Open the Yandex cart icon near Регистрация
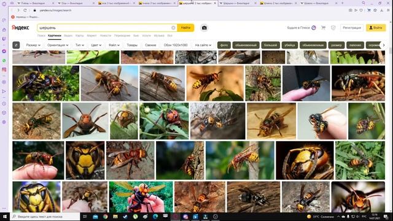The width and height of the screenshot is (393, 221). point(324,28)
